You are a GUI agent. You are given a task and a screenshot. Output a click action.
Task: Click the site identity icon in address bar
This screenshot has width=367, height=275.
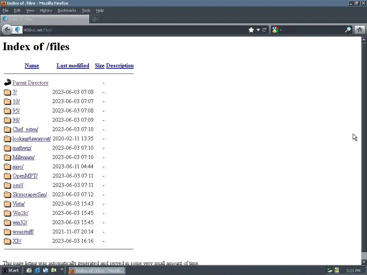[17, 30]
